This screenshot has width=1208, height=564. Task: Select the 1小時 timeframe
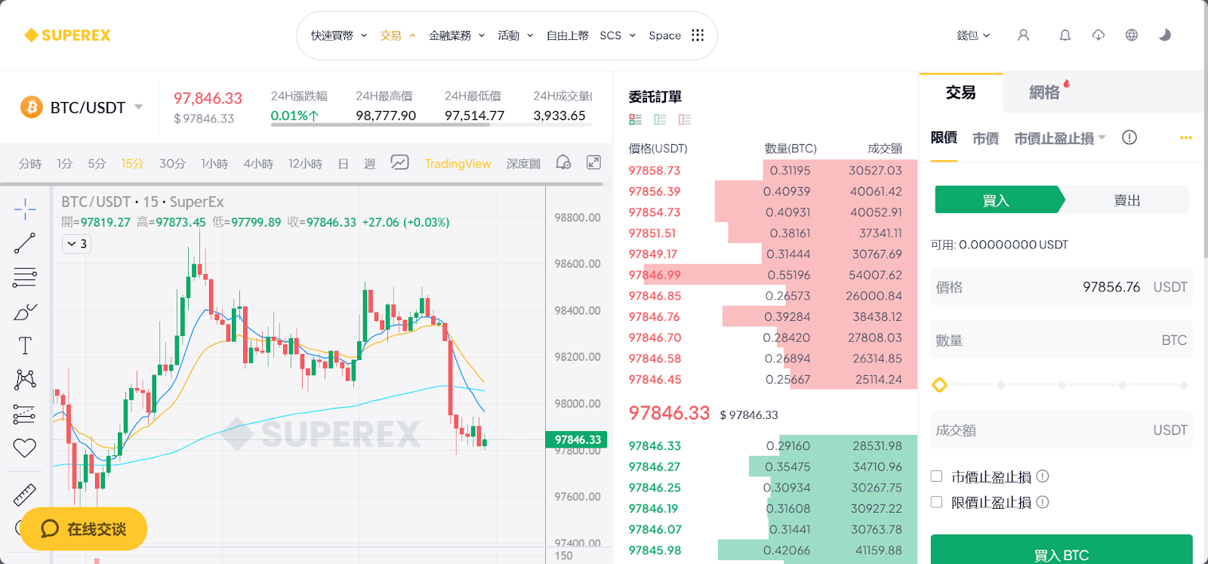click(214, 164)
